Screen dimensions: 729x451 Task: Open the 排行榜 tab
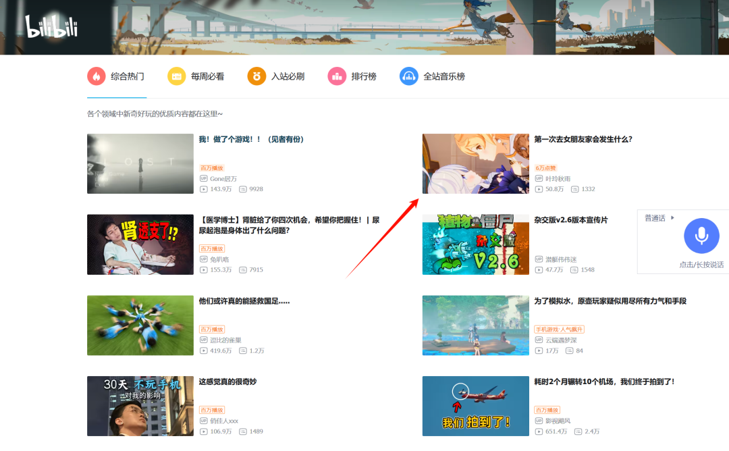tap(352, 76)
